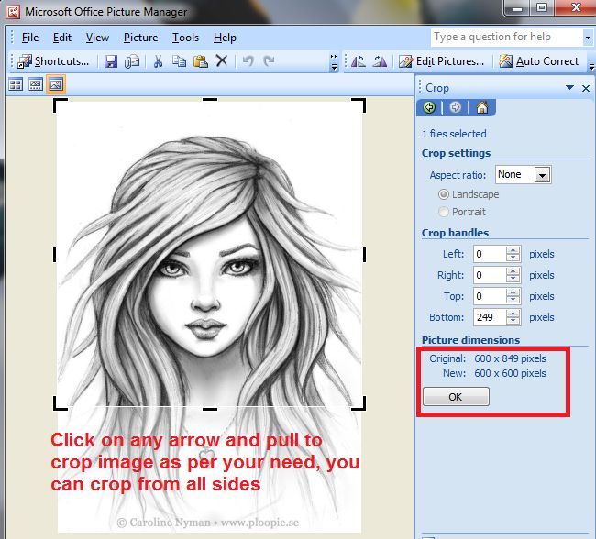Click the Left crop handle input field
Screen dimensions: 596x539
(x=490, y=254)
